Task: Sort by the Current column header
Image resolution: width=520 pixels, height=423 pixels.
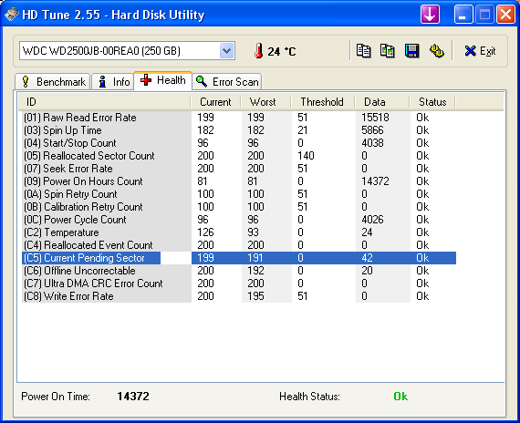Action: click(x=215, y=102)
